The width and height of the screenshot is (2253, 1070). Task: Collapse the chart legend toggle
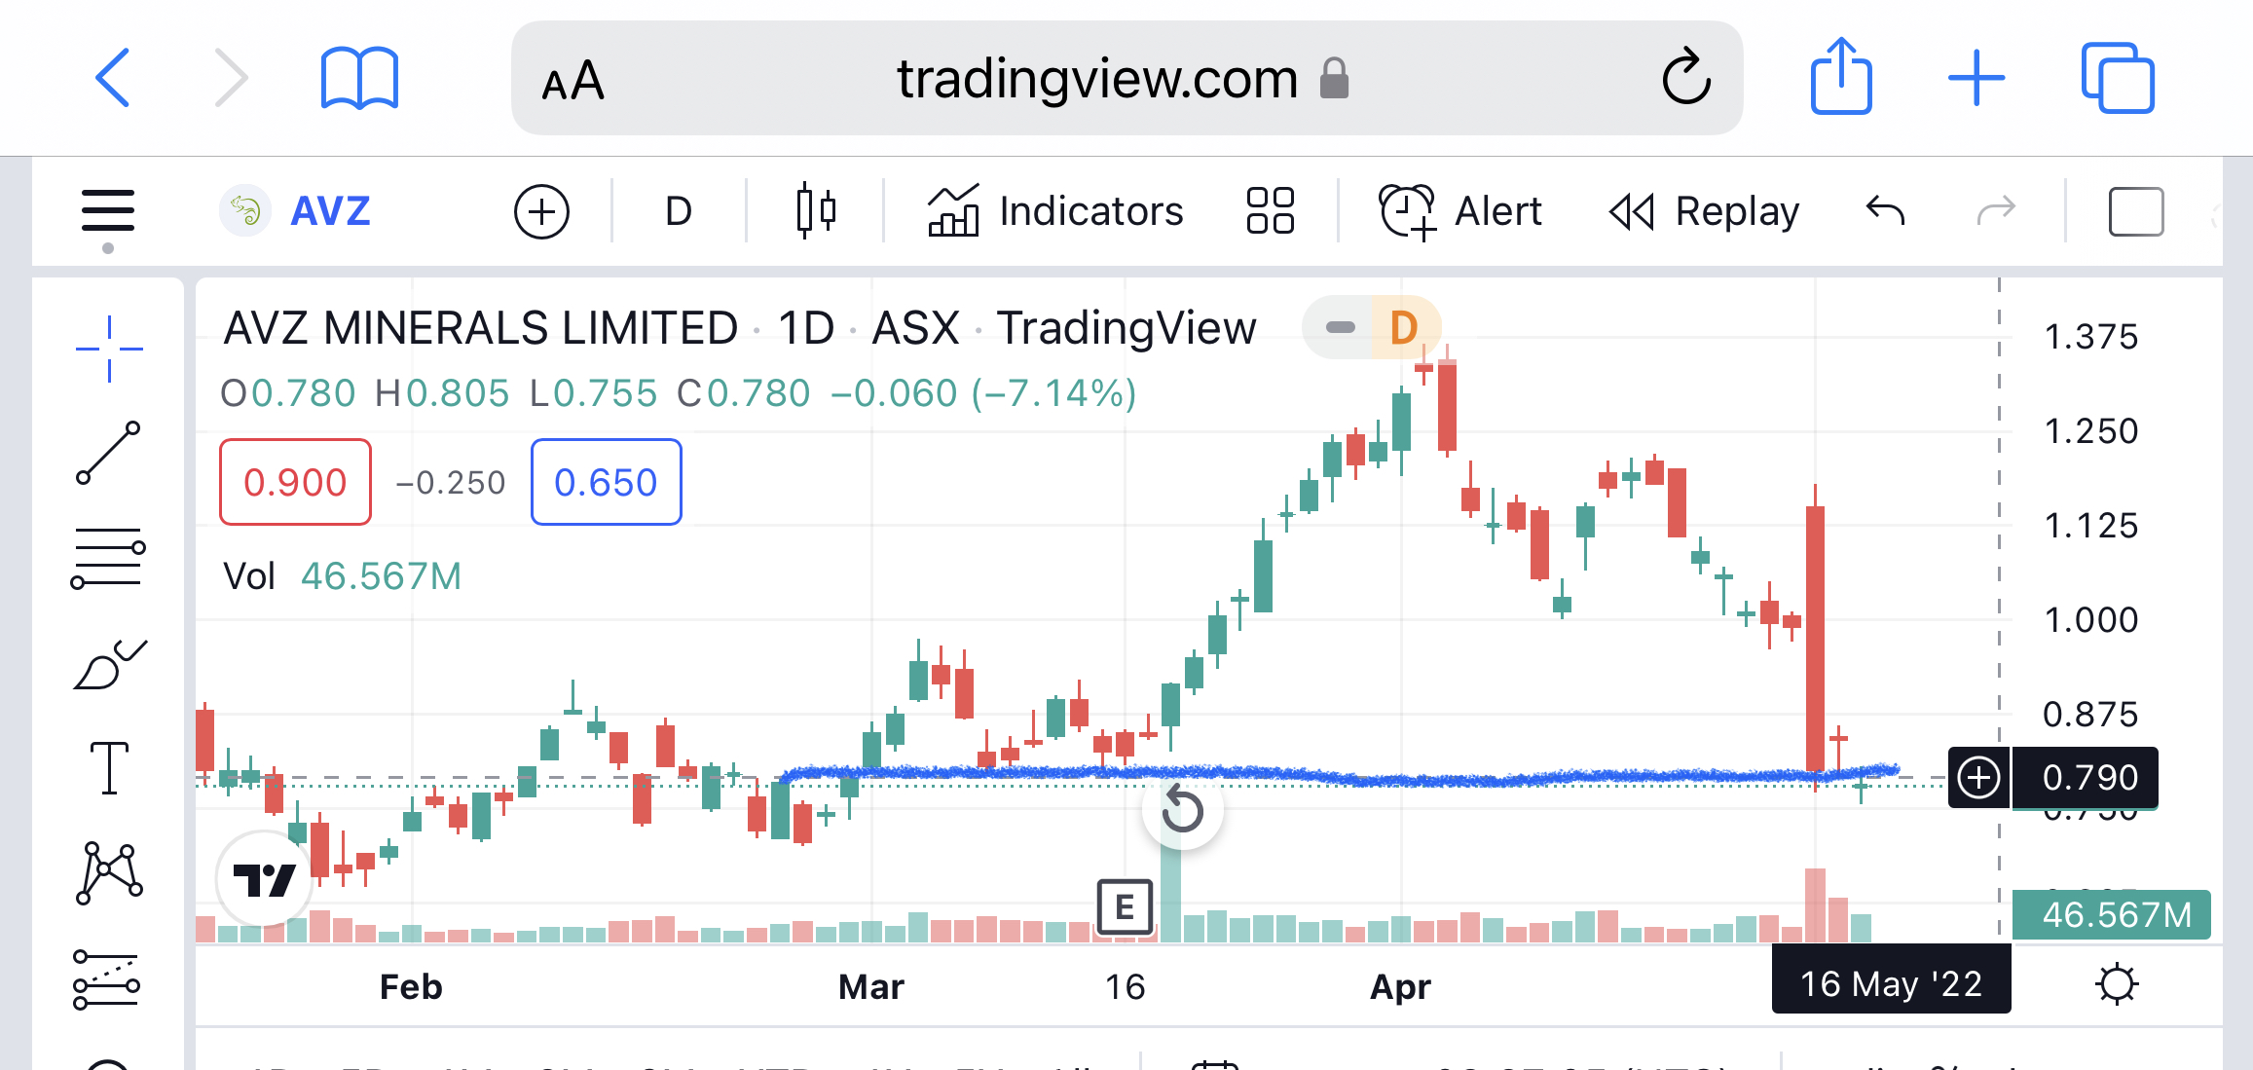pos(1341,327)
